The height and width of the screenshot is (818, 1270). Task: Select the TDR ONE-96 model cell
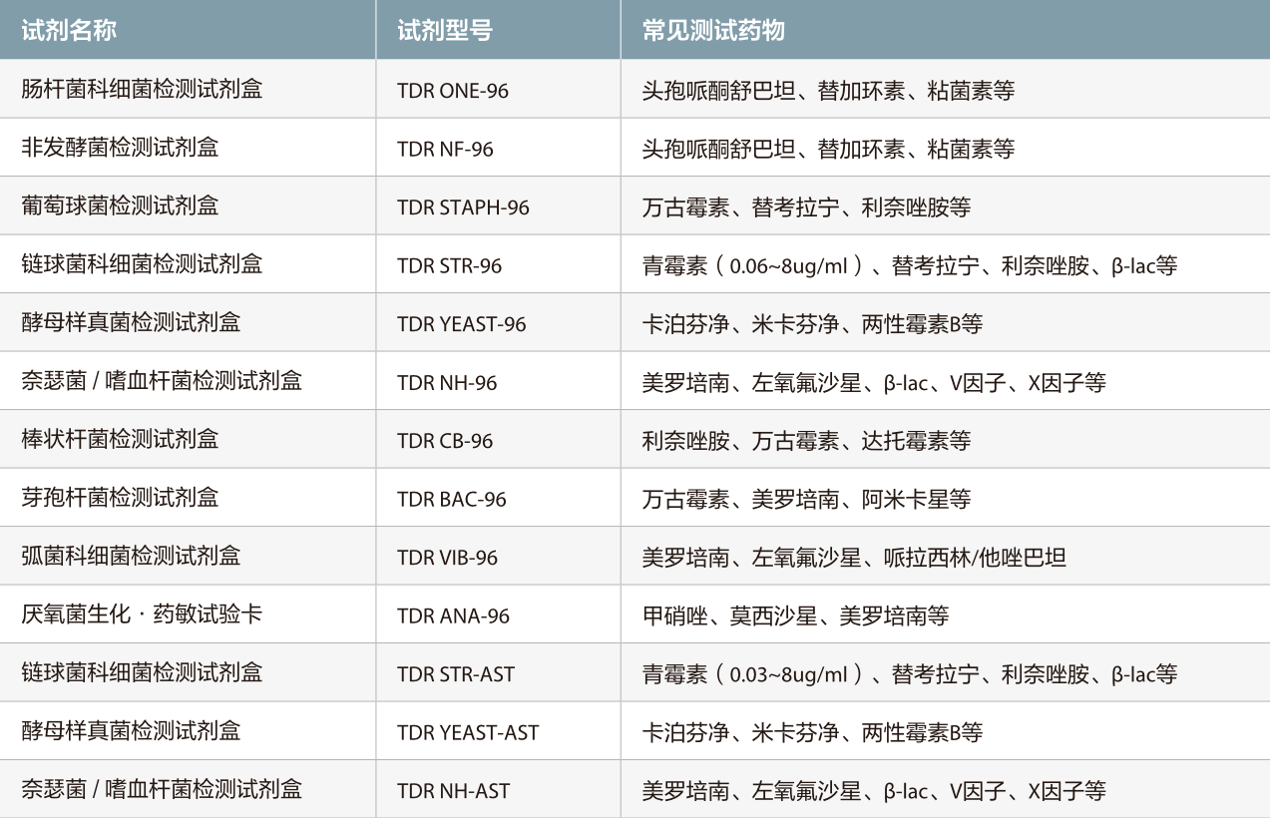[x=453, y=91]
